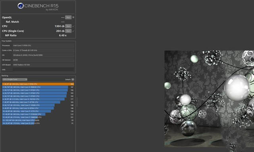254x152 pixels.
Task: Run the CPU multi-core benchmark
Action: point(68,26)
